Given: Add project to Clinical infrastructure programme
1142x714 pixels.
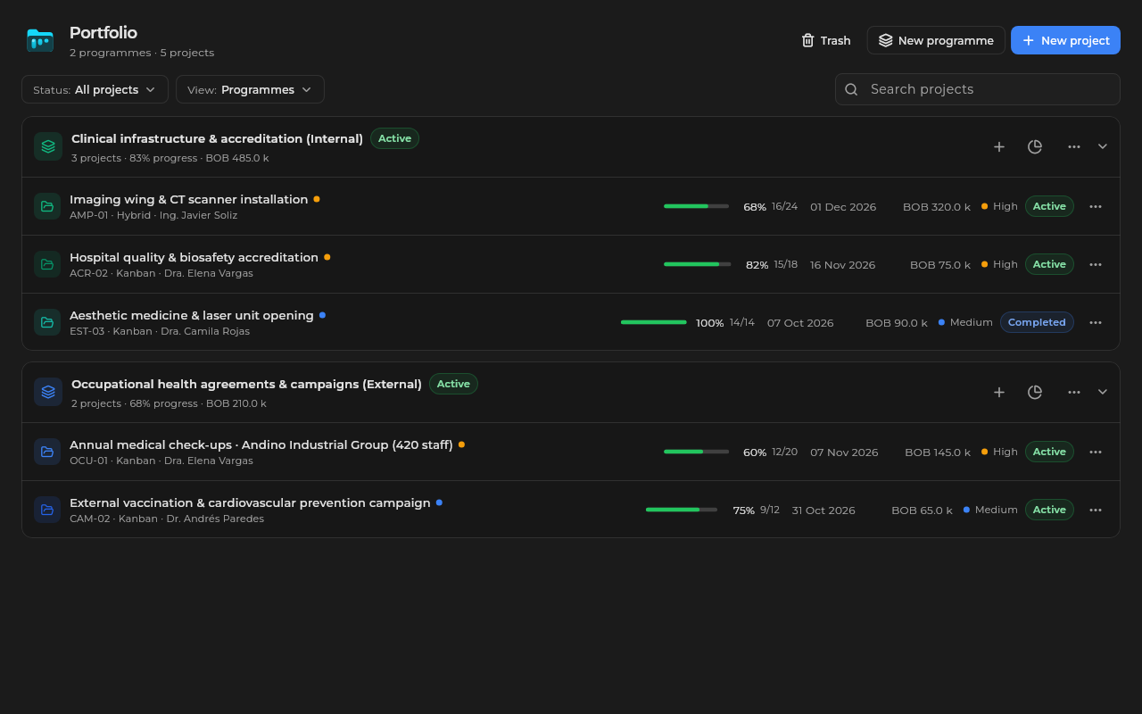Looking at the screenshot, I should click(x=999, y=146).
